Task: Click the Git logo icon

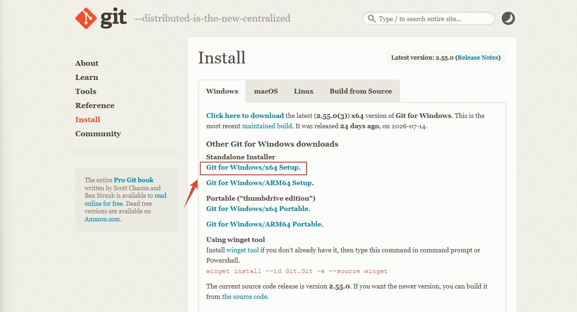Action: pos(86,18)
